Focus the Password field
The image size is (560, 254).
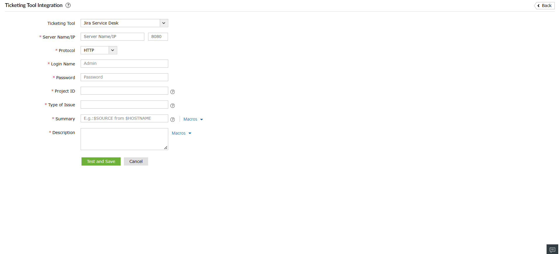124,77
